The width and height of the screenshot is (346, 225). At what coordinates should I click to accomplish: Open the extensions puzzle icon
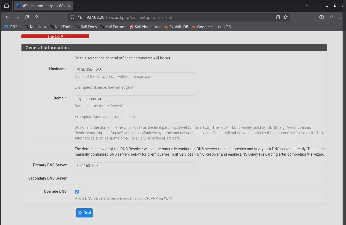[x=331, y=17]
